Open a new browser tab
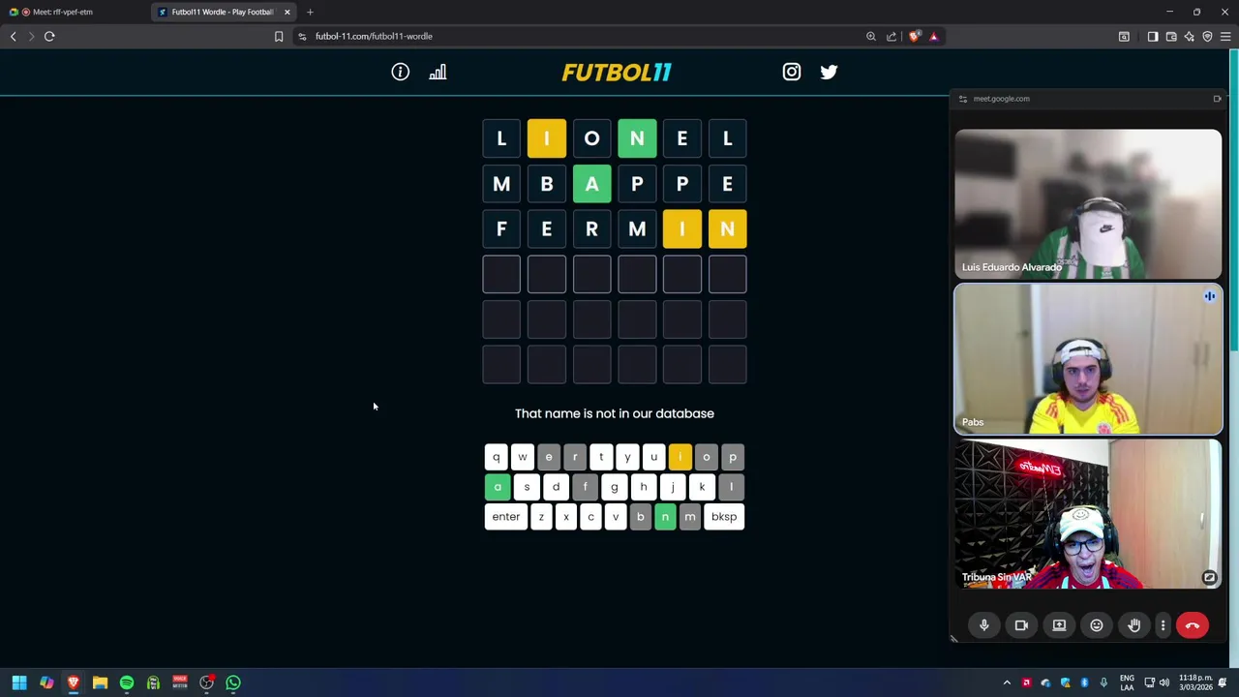The height and width of the screenshot is (697, 1239). pos(310,12)
